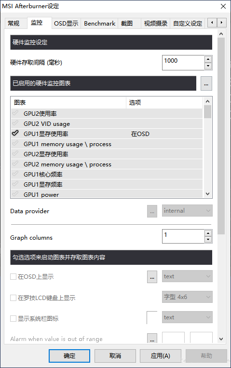
Task: Click the ellipsis button beside 已启用的硬件监控图表
Action: (x=206, y=83)
